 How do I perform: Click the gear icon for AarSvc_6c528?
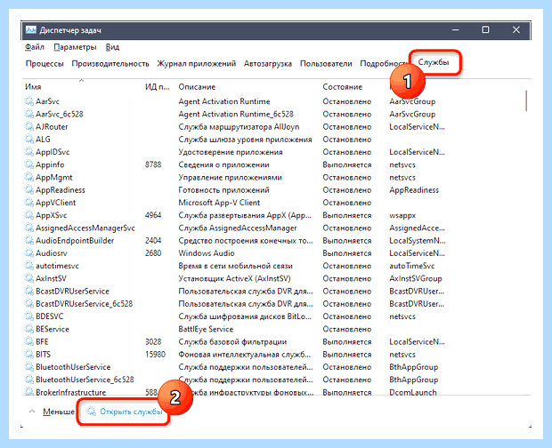[x=29, y=114]
